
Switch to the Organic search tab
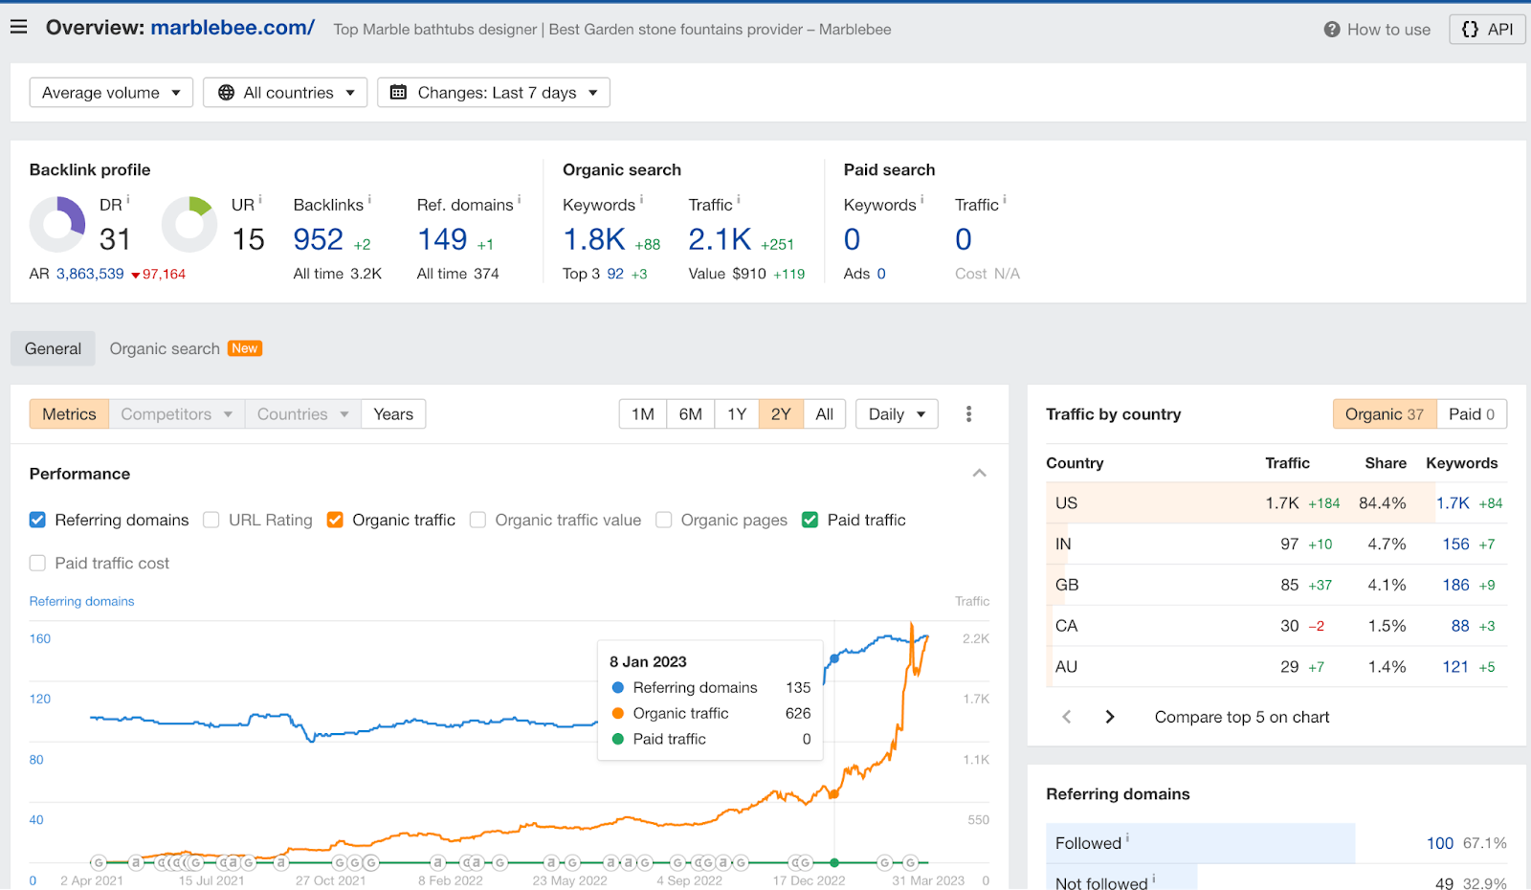pyautogui.click(x=165, y=348)
